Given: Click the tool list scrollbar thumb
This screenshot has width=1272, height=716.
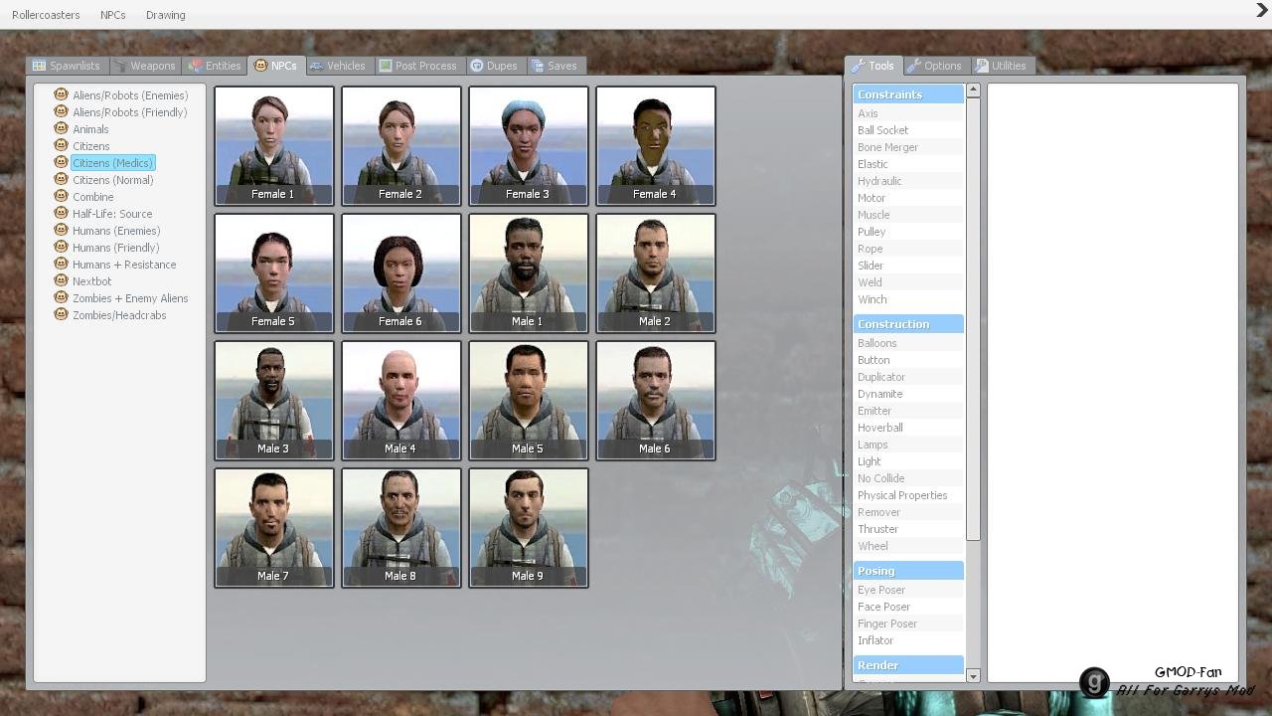Looking at the screenshot, I should click(x=973, y=319).
